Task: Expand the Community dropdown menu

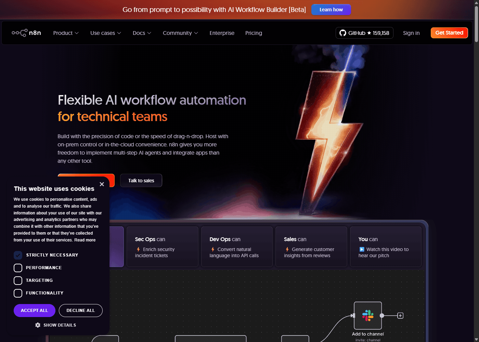Action: [180, 33]
